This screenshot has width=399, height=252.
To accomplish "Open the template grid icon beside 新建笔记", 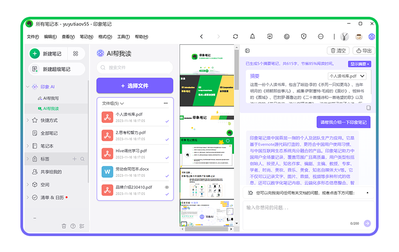I will coord(75,53).
